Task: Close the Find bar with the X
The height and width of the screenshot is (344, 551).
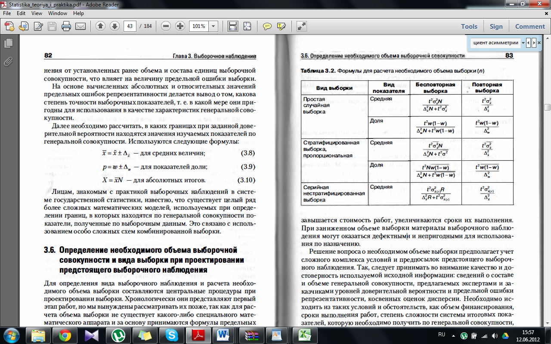Action: pos(539,43)
